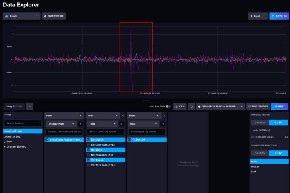Uncheck the FiltreC# host
Image resolution: width=290 pixels, height=193 pixels.
pos(130,140)
